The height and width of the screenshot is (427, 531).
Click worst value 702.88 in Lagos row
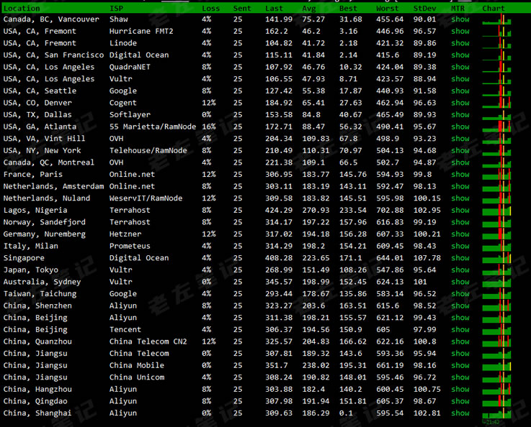point(390,210)
